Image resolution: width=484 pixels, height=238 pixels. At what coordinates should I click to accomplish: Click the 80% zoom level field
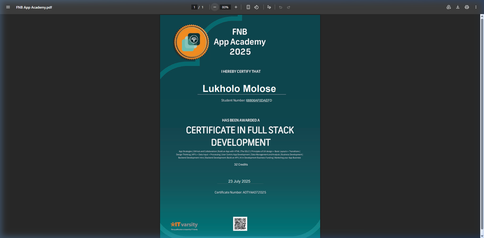[225, 7]
